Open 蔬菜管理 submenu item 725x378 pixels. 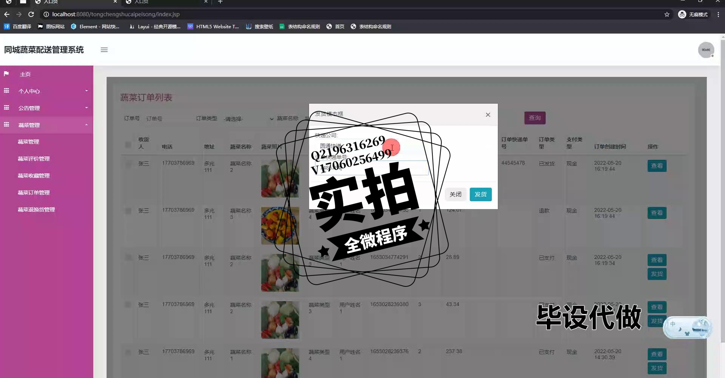28,142
